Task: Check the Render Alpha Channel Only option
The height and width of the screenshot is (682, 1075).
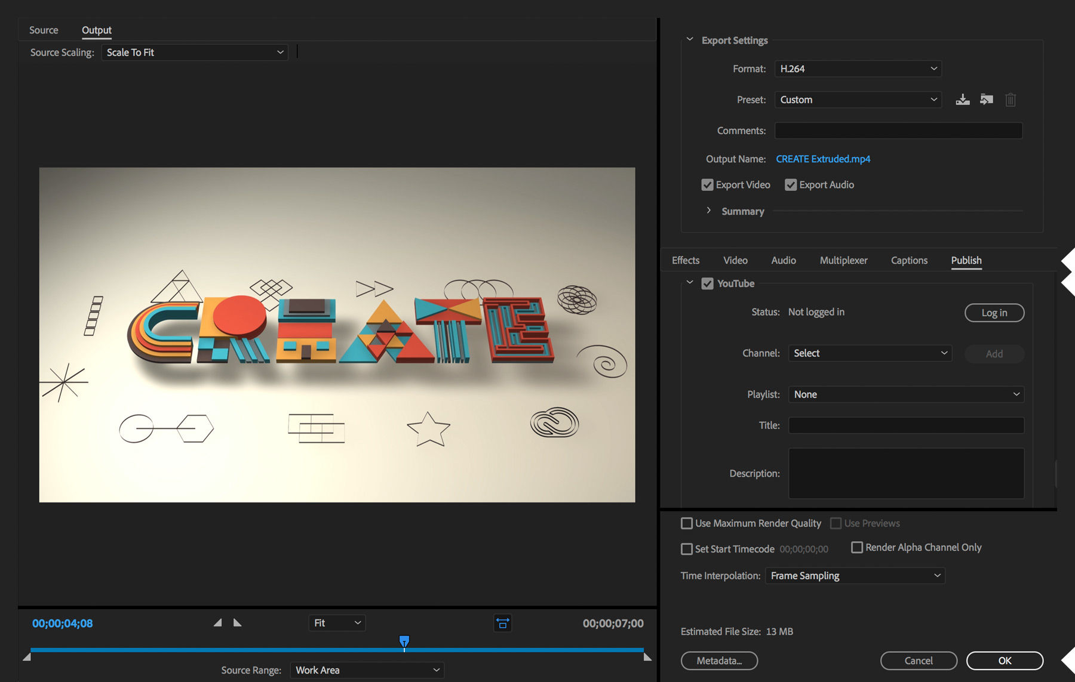Action: click(x=856, y=547)
